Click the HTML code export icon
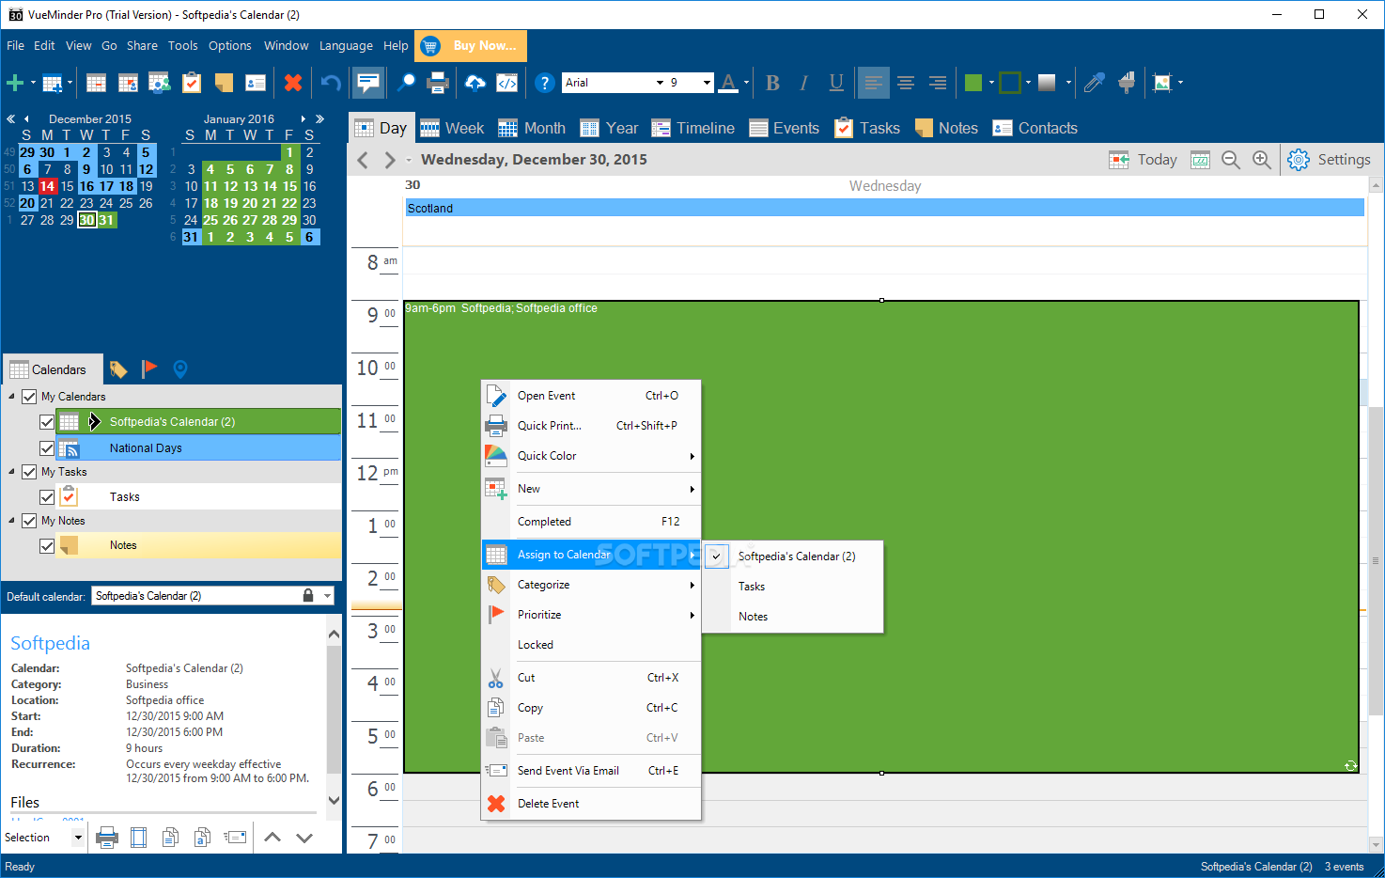The height and width of the screenshot is (878, 1385). click(507, 83)
